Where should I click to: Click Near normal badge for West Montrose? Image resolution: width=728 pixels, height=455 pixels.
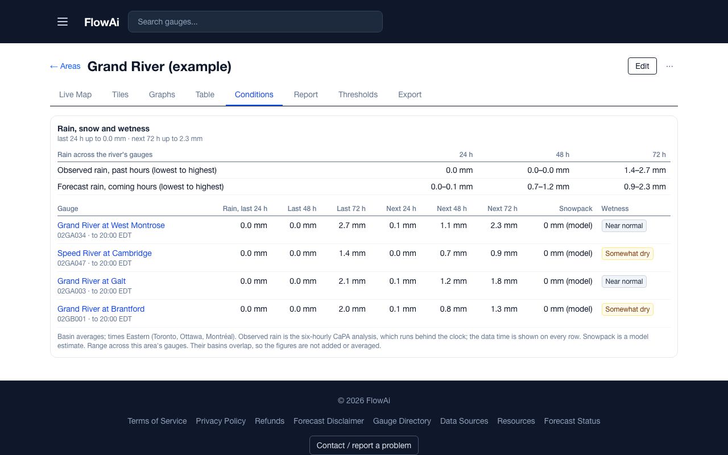(x=624, y=226)
